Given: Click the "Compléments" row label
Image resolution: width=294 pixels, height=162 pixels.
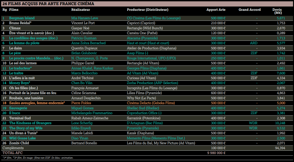Looking at the screenshot, I should pos(13,148).
